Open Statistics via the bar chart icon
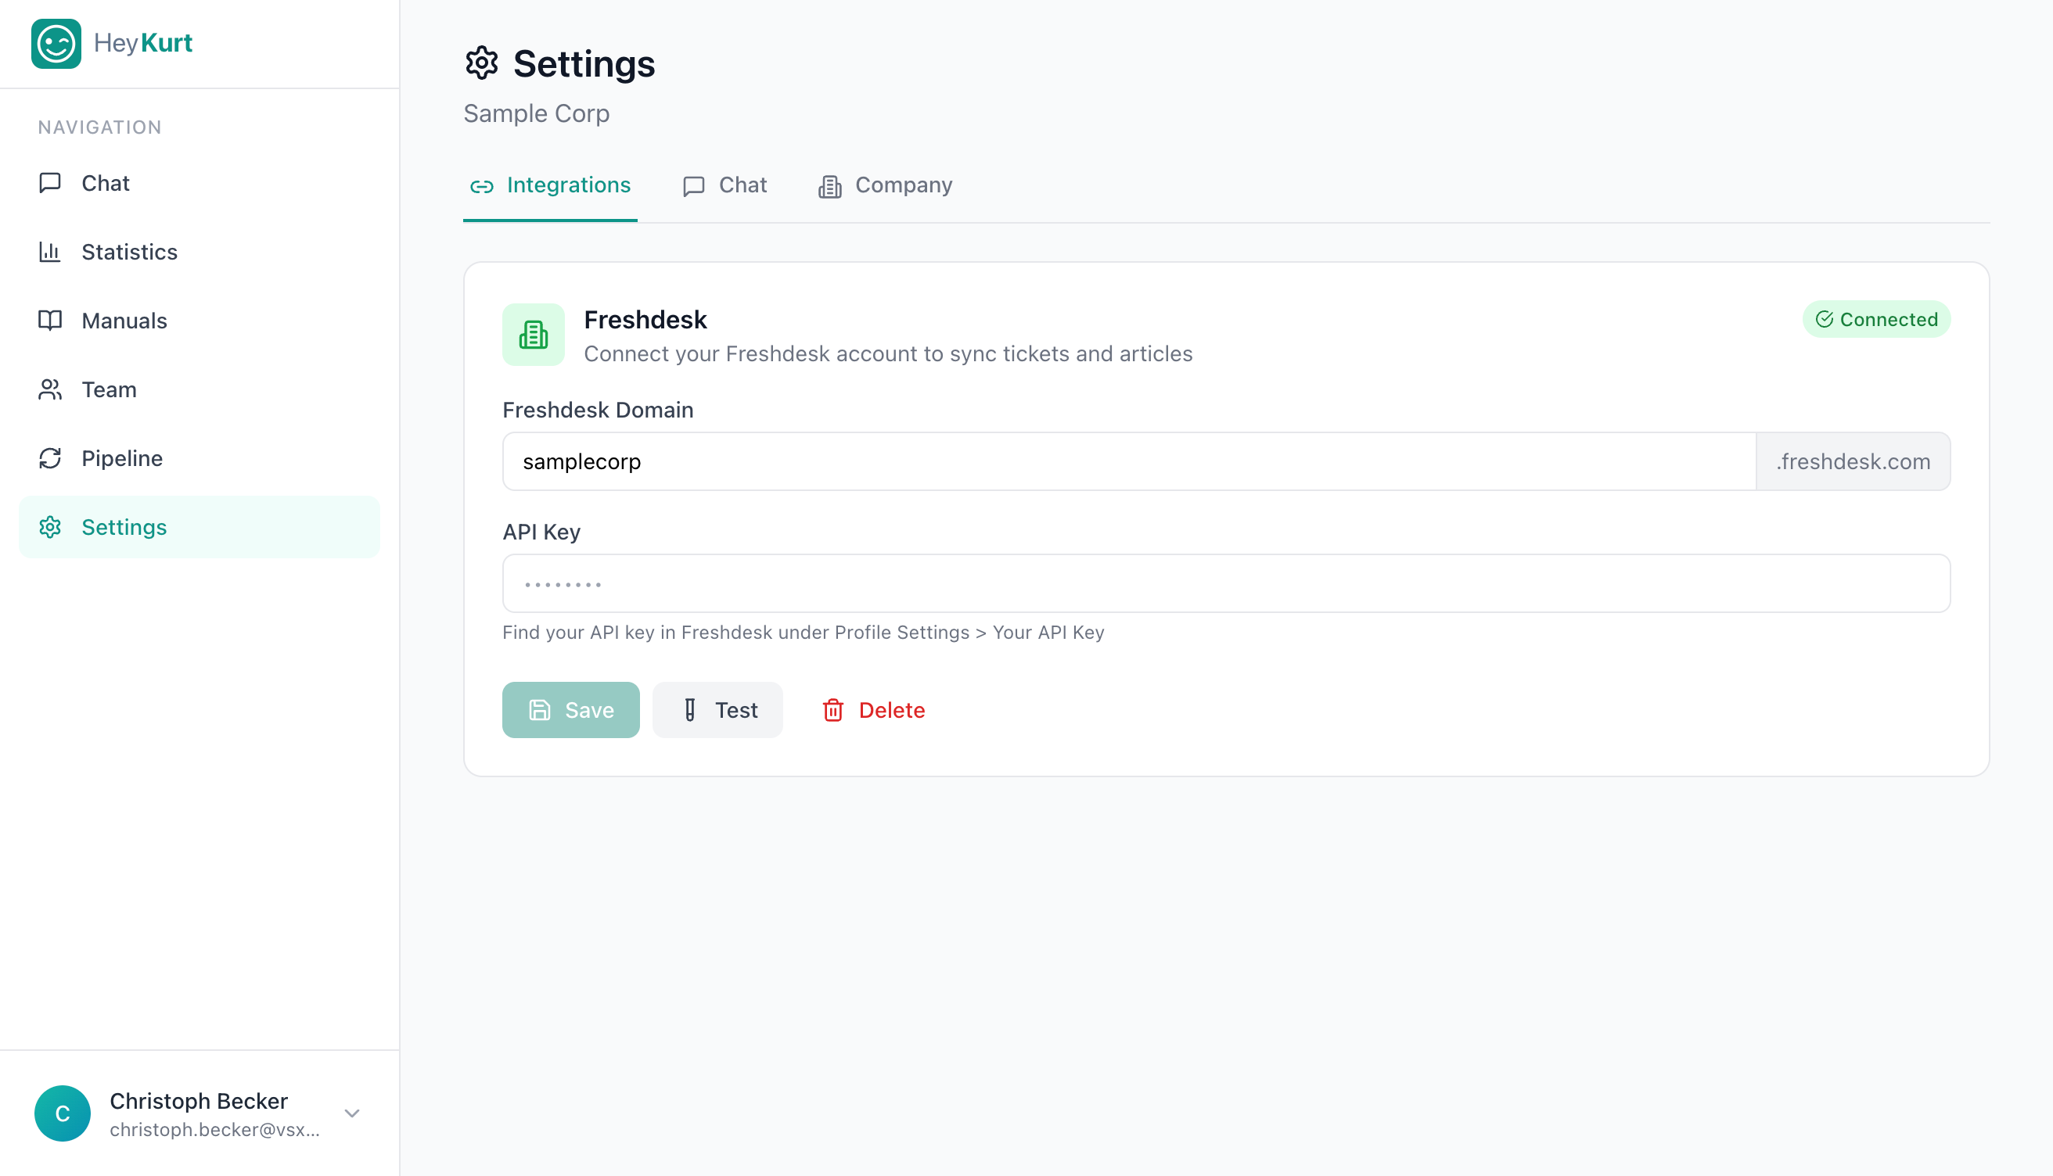2053x1176 pixels. (x=50, y=252)
